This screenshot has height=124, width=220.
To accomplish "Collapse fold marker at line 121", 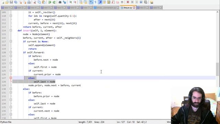I will (x=11, y=56).
